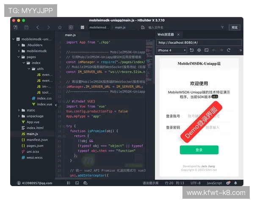
Task: Click the browser back arrow icon
Action: click(214, 50)
